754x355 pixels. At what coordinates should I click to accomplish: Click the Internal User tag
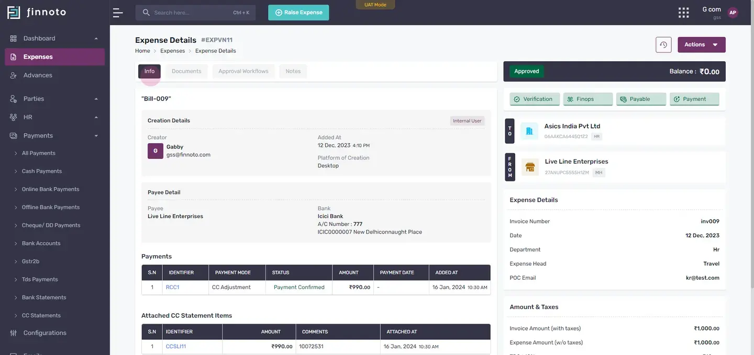[467, 121]
